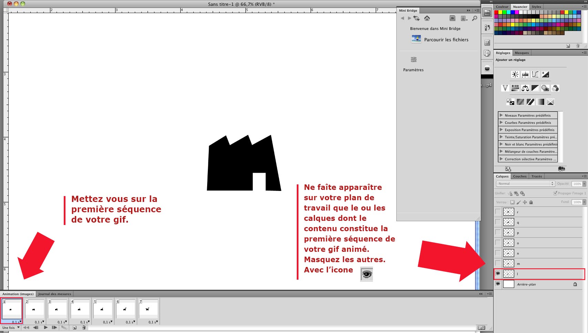Click the Mini Bridge search magnifier

pyautogui.click(x=475, y=18)
